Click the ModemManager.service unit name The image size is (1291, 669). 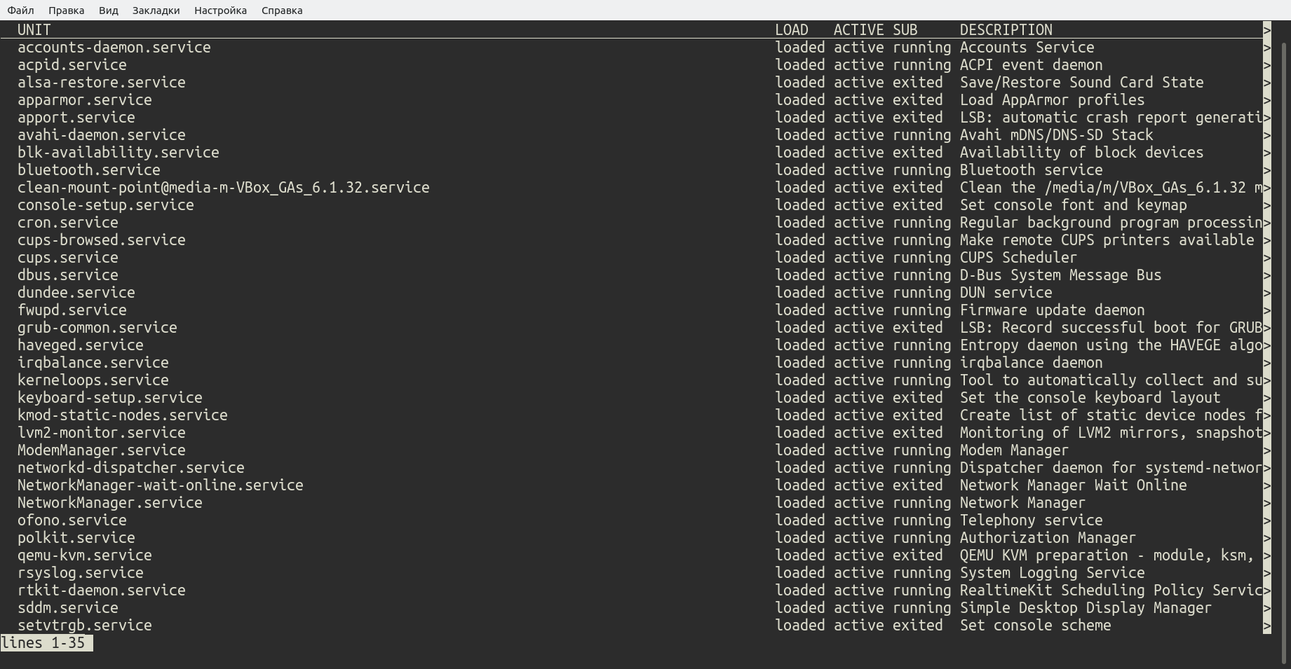101,450
